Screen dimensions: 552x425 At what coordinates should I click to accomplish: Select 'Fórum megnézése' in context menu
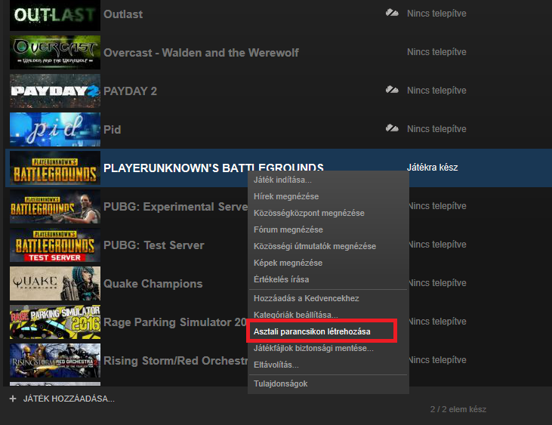pos(288,229)
